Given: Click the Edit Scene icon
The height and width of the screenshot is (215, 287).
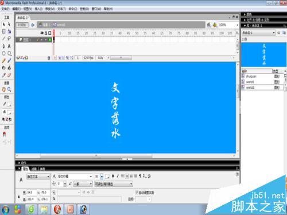Looking at the screenshot, I should pyautogui.click(x=209, y=25).
